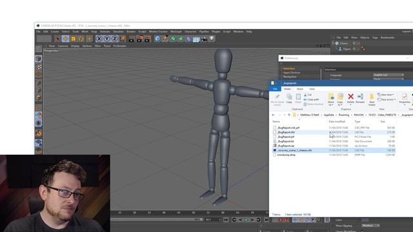Activate the Scale tool in toolbar
This screenshot has width=413, height=232.
pyautogui.click(x=73, y=39)
